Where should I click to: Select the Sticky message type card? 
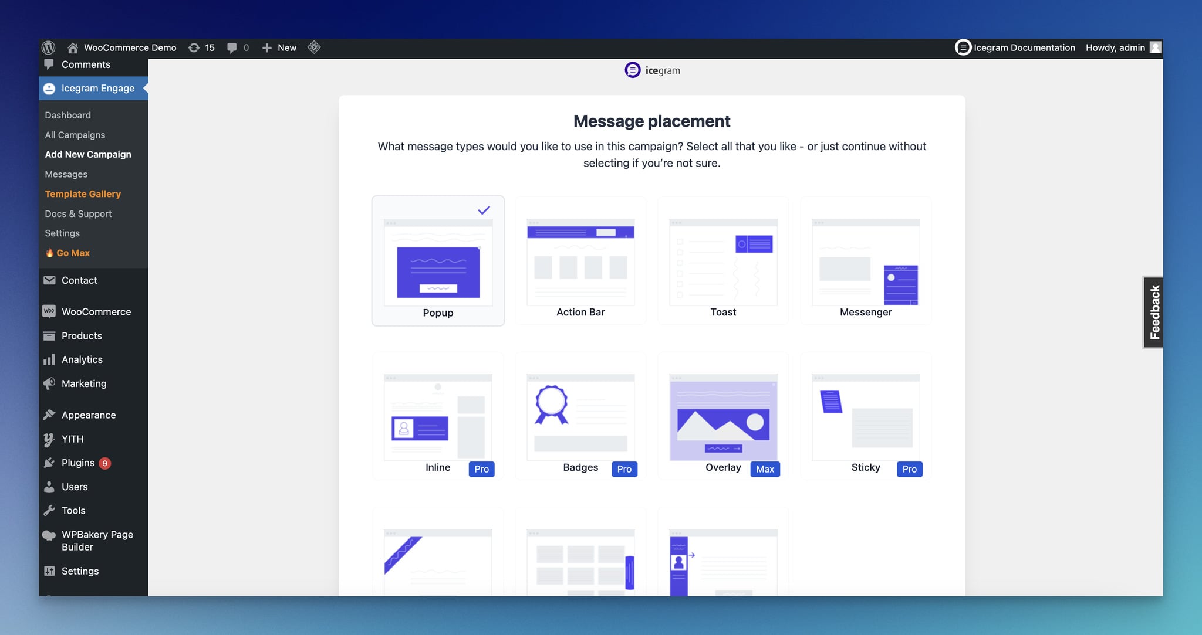click(x=866, y=416)
